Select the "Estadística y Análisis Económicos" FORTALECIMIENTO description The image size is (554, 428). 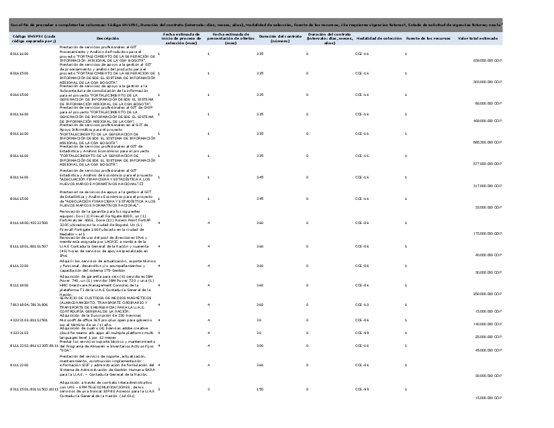click(x=107, y=156)
